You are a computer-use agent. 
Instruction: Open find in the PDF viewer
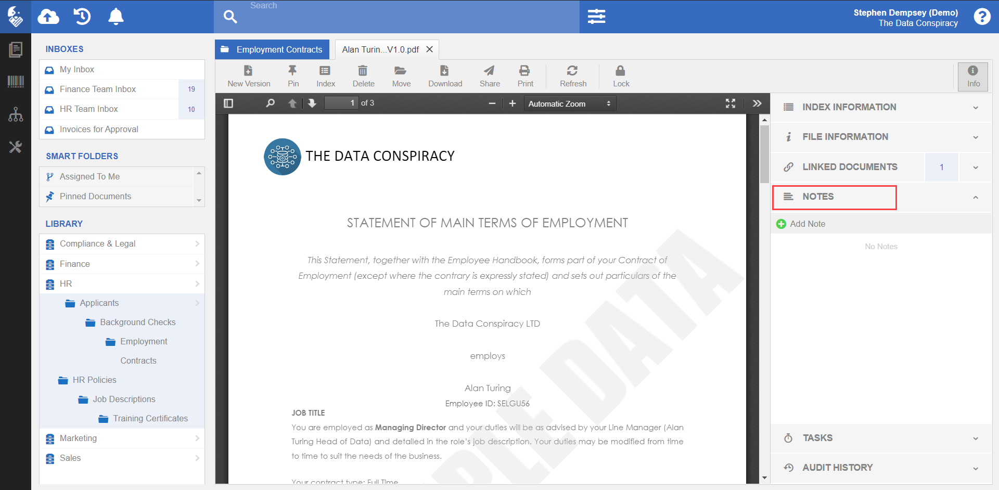point(270,104)
